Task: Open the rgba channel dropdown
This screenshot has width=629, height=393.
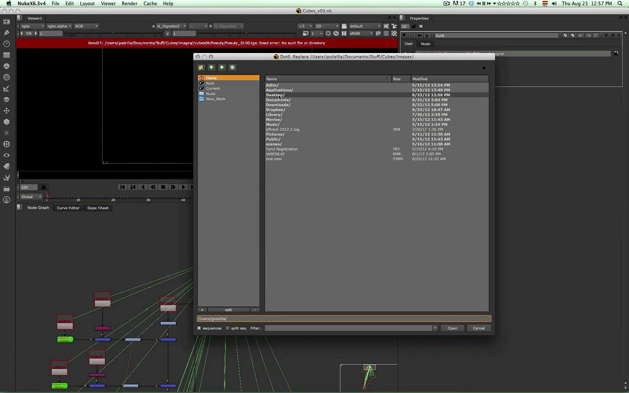Action: (x=32, y=26)
